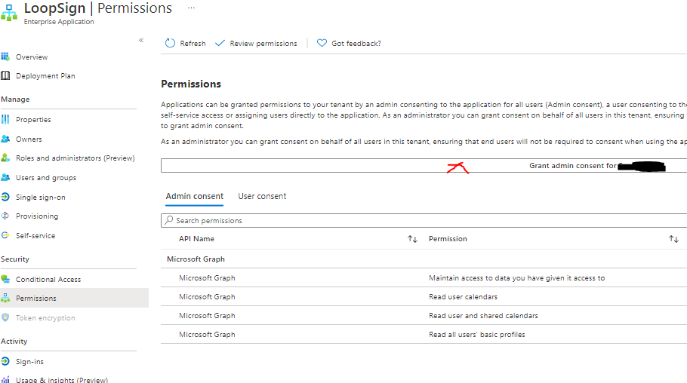Select 'Read user and shared calendars' permission
687x383 pixels.
pos(483,316)
